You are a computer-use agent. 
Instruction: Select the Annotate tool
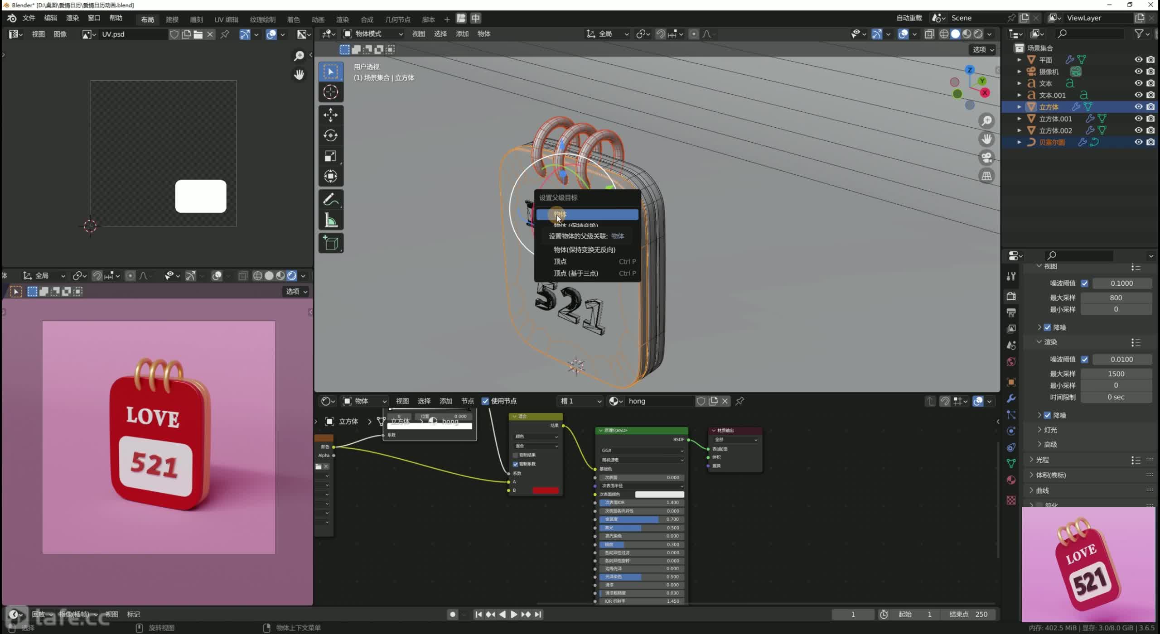point(331,200)
